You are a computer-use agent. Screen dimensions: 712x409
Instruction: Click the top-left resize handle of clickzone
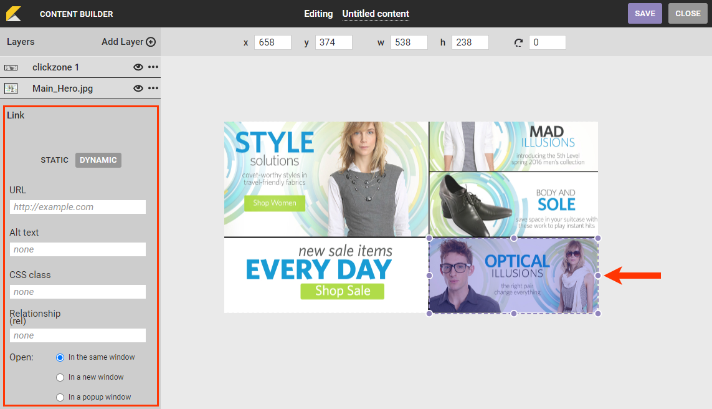[429, 238]
